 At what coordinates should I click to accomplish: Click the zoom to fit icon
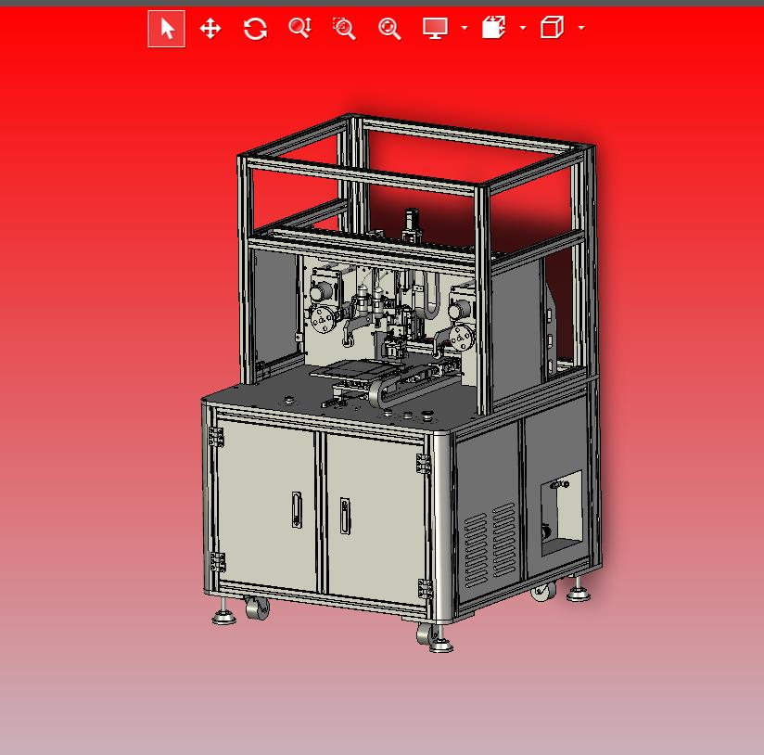(x=389, y=29)
